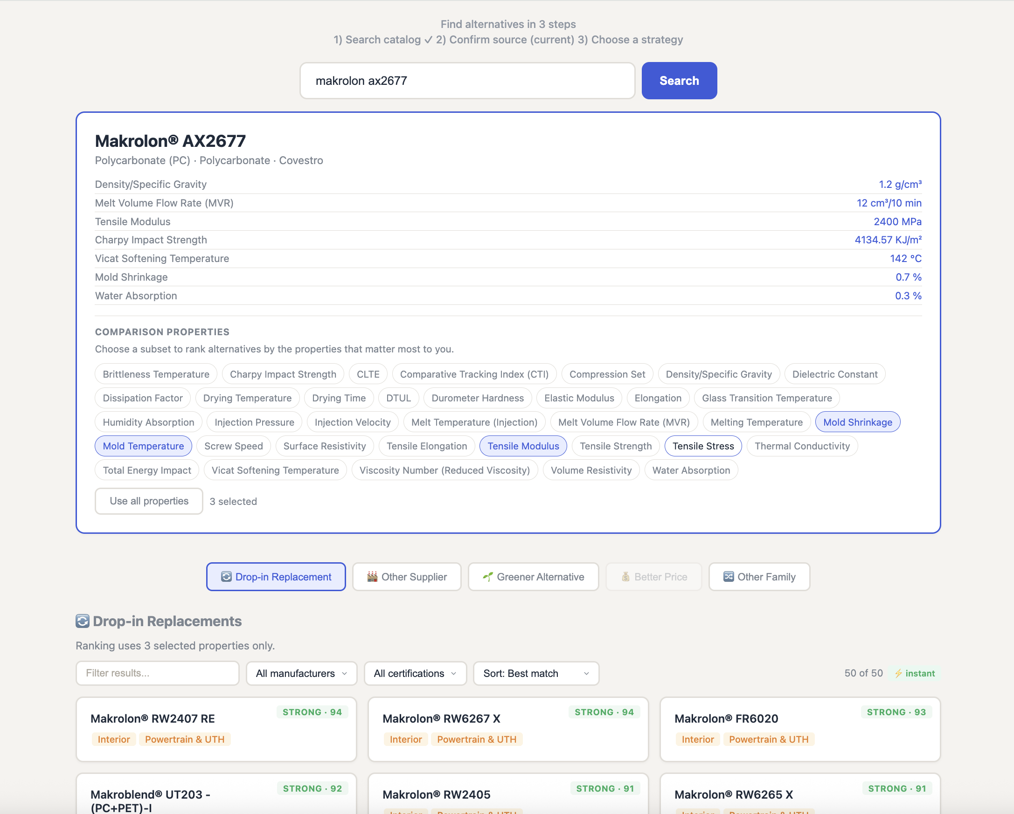Toggle the Durometer Hardness chip

[477, 398]
